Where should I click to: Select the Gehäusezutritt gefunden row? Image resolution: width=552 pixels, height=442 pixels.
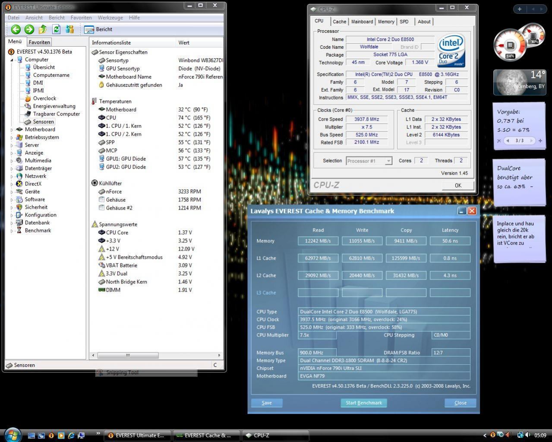click(157, 85)
